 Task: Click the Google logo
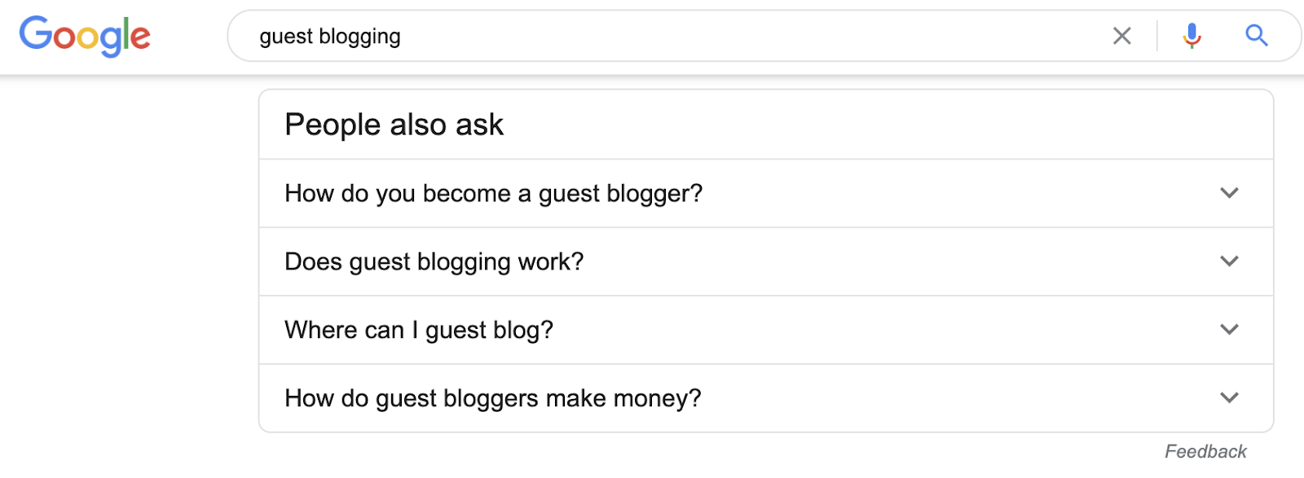click(85, 35)
